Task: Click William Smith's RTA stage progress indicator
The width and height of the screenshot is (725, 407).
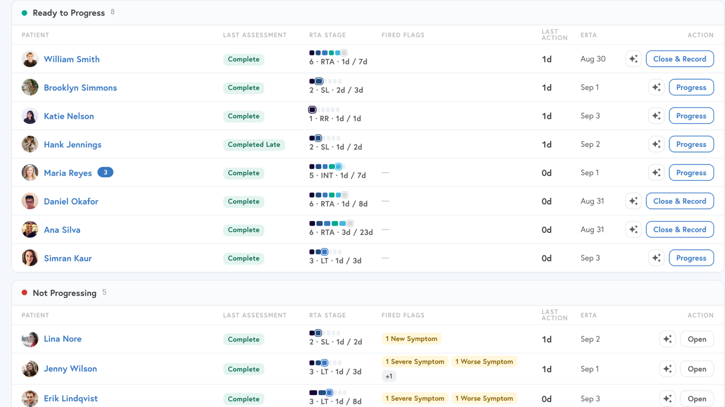Action: coord(329,53)
